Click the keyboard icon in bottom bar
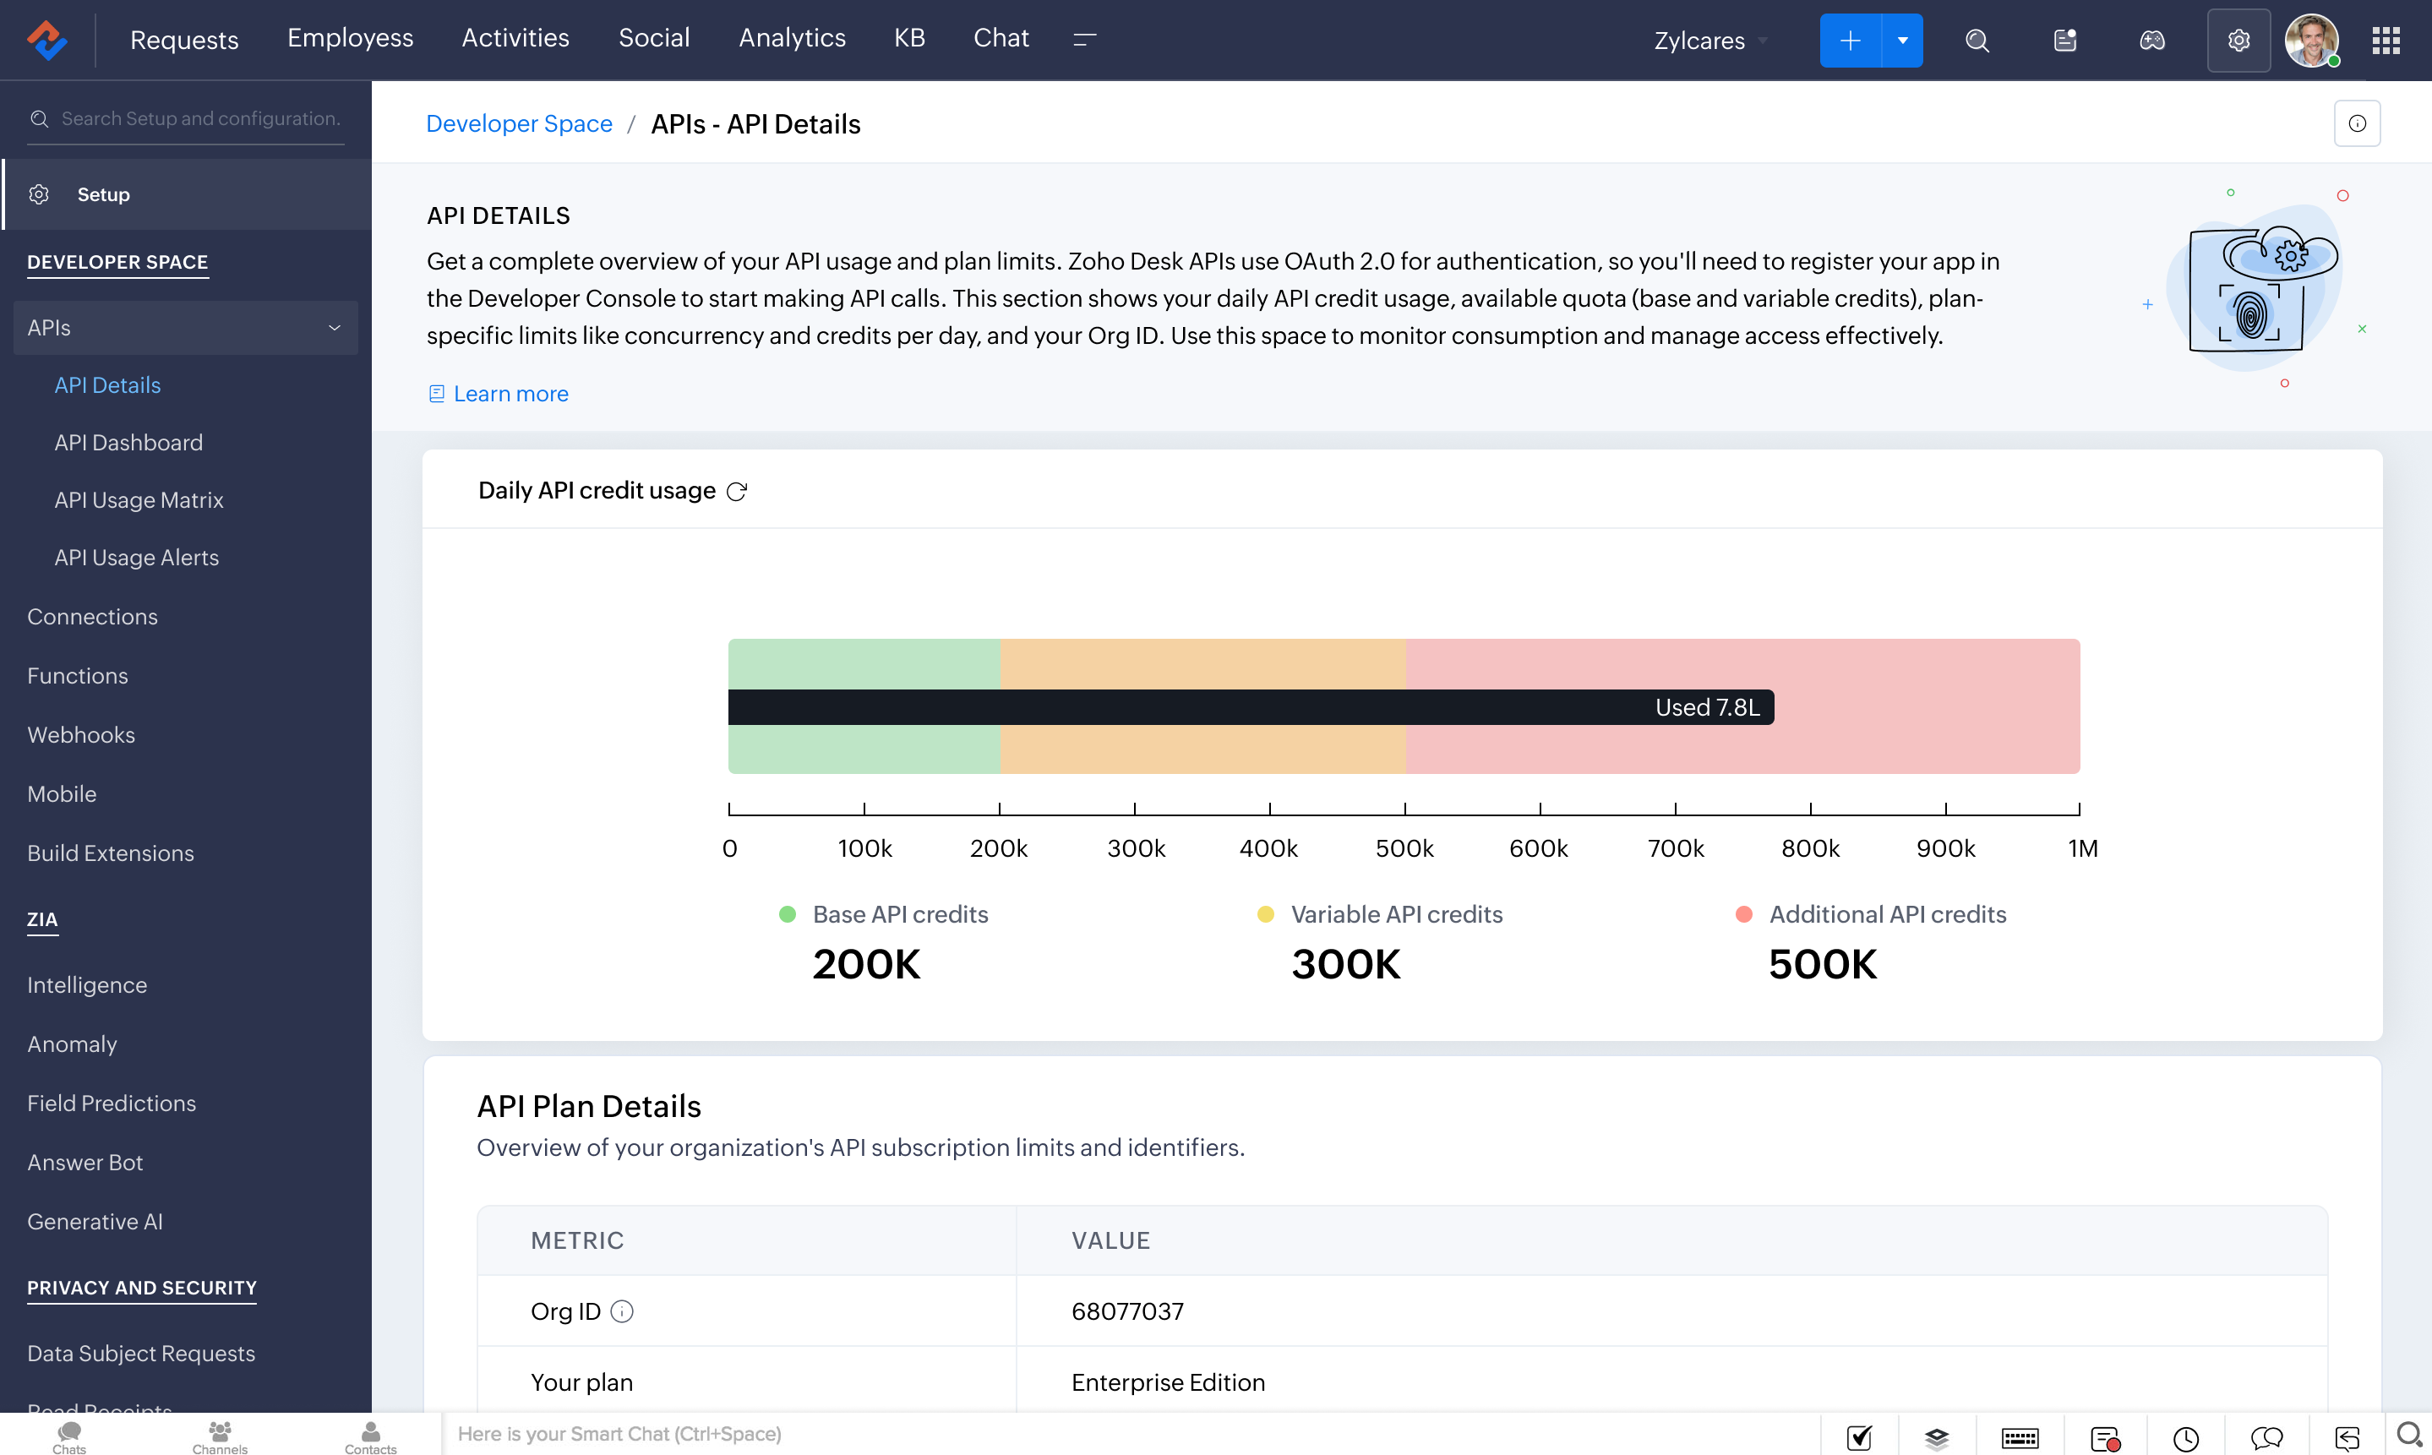 coord(2020,1437)
